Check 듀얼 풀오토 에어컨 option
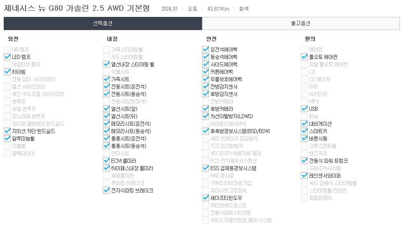 click(x=304, y=64)
